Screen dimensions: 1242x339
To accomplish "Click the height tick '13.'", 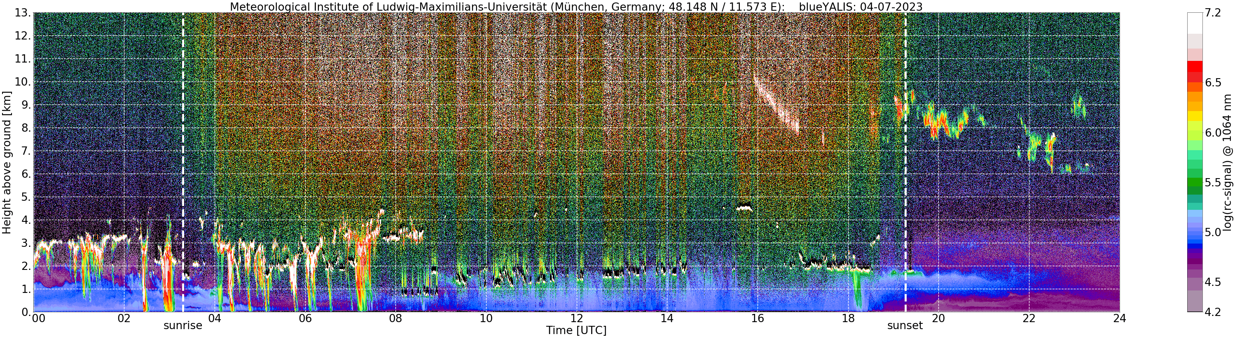I will coord(23,13).
